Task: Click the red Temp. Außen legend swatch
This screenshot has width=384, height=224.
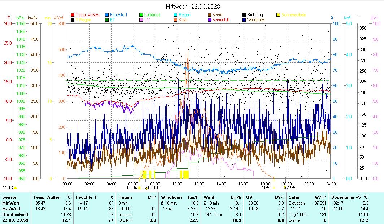Action: pyautogui.click(x=73, y=15)
